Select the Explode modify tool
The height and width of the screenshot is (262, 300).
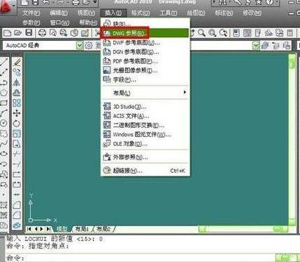point(17,225)
